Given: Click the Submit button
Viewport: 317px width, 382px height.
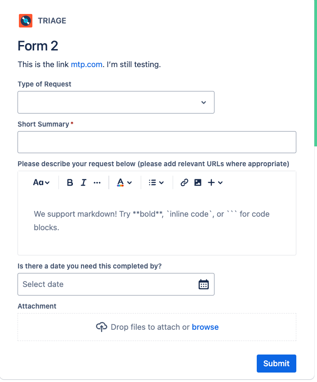Looking at the screenshot, I should pos(276,364).
